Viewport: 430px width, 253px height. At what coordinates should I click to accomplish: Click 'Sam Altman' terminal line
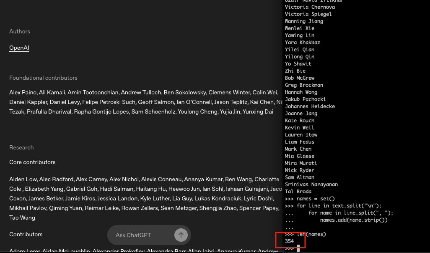(x=300, y=177)
